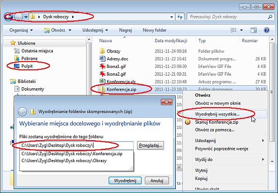Choose Przywróć poprzednie wersje
Viewport: 278px width, 193px height.
click(222, 148)
